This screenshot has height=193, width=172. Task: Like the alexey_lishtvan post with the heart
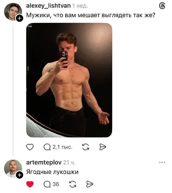[x=30, y=147]
